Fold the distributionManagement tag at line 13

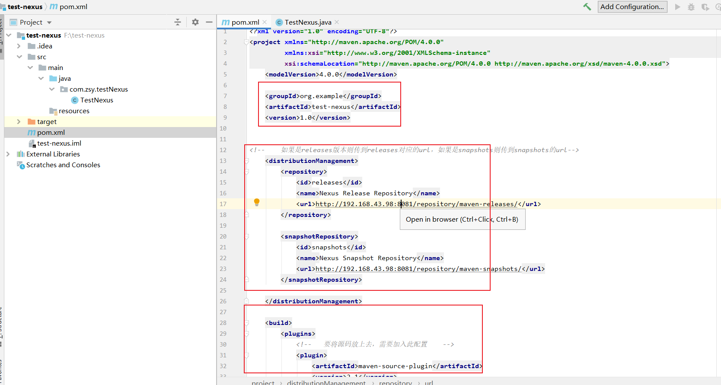pyautogui.click(x=247, y=161)
